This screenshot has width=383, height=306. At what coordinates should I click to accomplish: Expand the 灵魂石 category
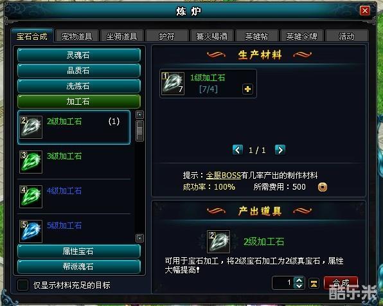point(79,55)
